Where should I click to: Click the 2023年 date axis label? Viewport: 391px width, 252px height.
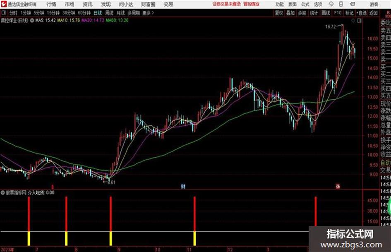7,250
